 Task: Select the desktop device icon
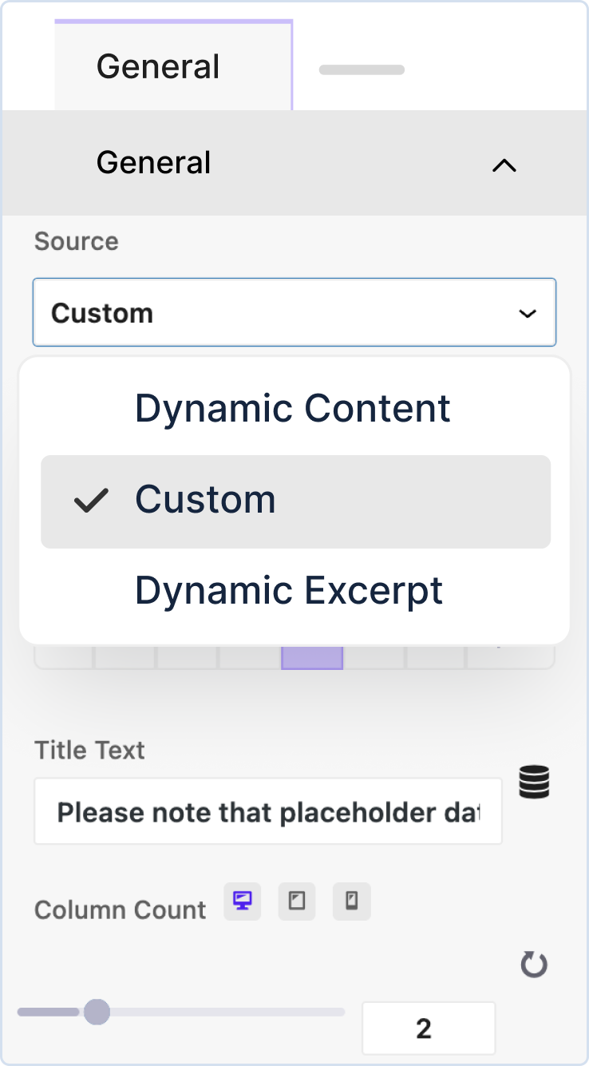(x=243, y=902)
